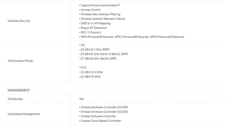Click the Transmission Power row label
227x126 pixels.
[20, 61]
